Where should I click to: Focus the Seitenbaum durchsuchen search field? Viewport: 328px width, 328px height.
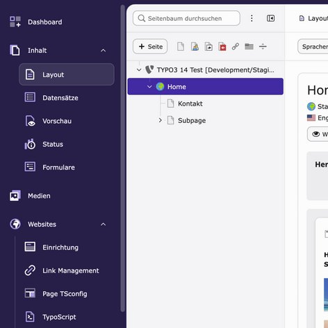click(186, 18)
